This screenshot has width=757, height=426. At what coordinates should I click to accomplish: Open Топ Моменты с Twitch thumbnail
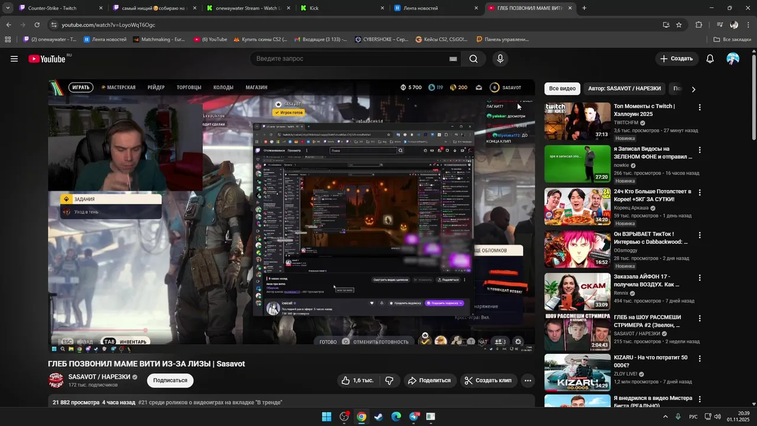click(577, 121)
